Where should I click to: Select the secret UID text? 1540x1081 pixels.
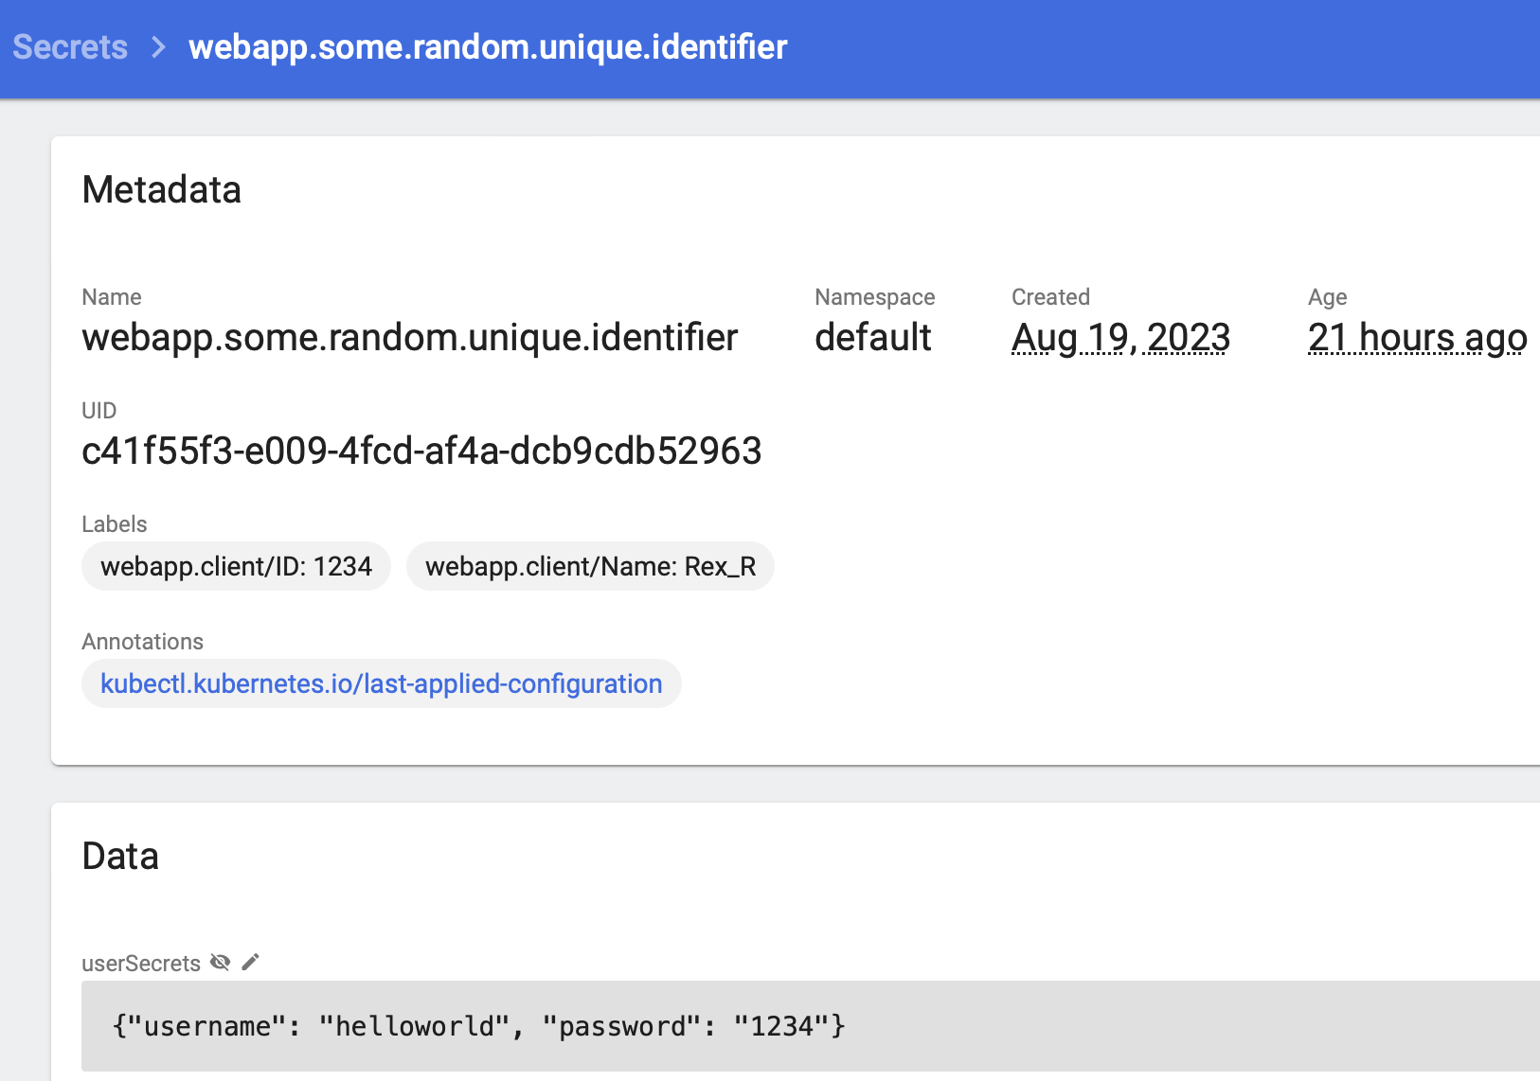pyautogui.click(x=421, y=451)
